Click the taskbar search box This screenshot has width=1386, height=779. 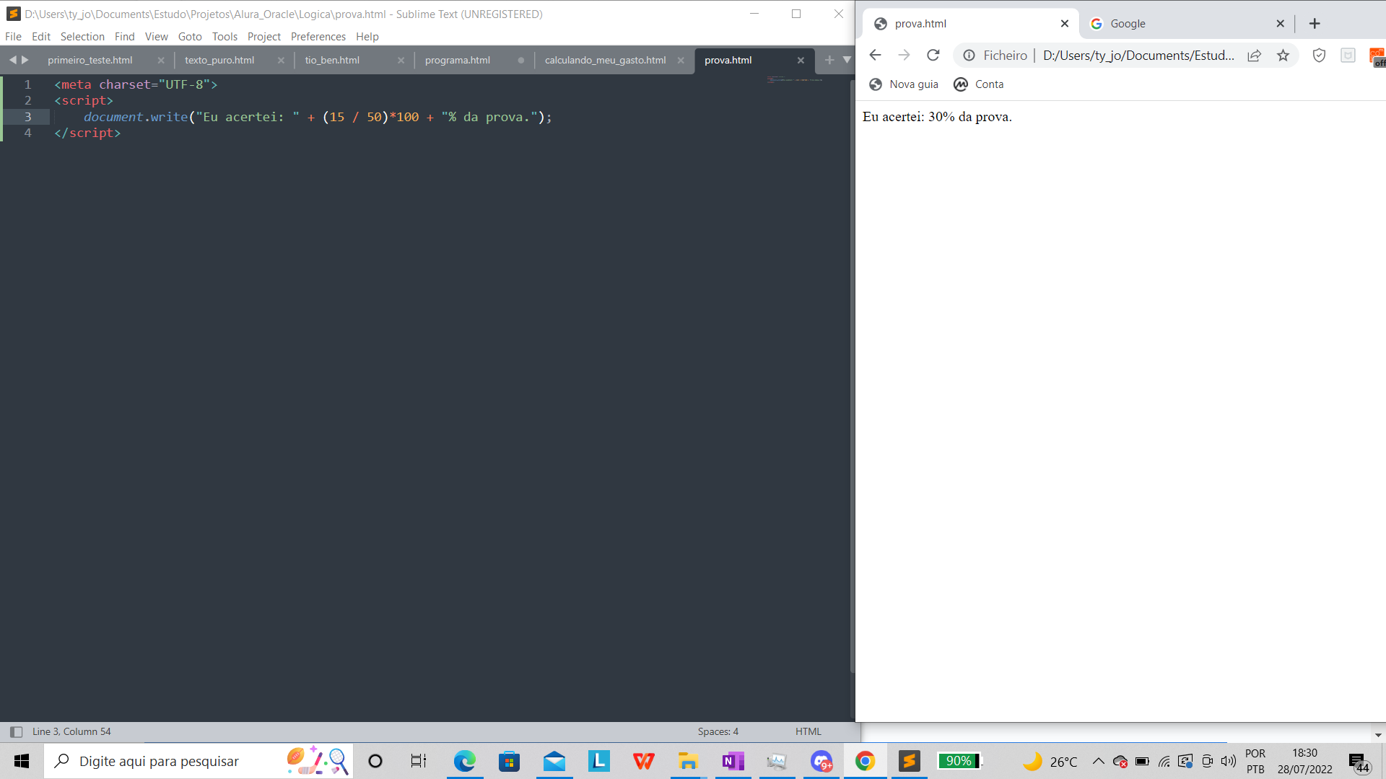click(x=199, y=761)
